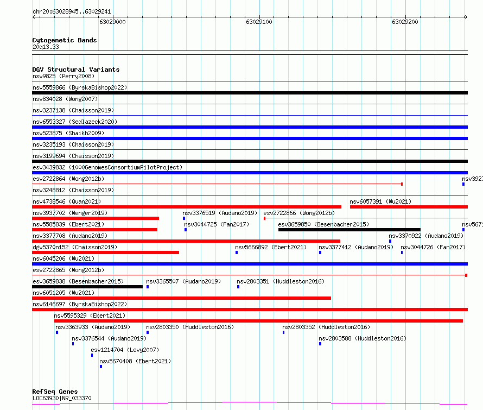The width and height of the screenshot is (483, 410).
Task: Click the chr20:63028945..63029241 coordinates text
Action: [72, 12]
